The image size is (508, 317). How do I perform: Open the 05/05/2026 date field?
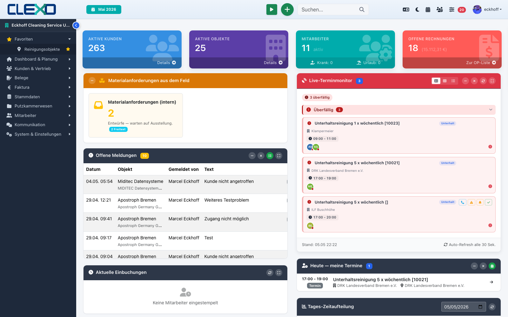coord(464,307)
